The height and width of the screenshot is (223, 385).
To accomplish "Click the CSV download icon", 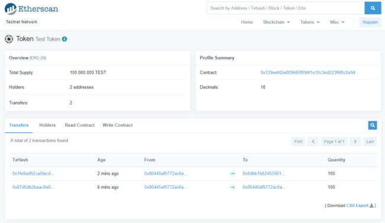I will (371, 206).
